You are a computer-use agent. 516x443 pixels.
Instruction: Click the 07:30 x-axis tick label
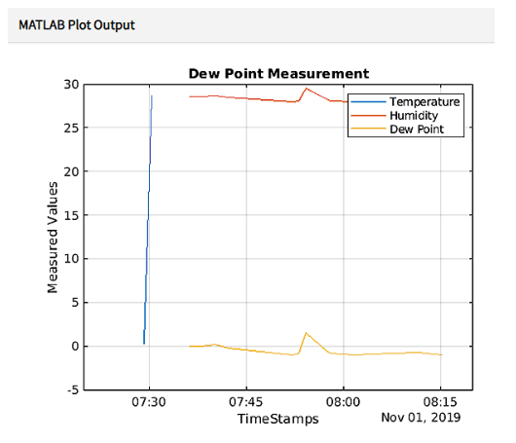[149, 402]
